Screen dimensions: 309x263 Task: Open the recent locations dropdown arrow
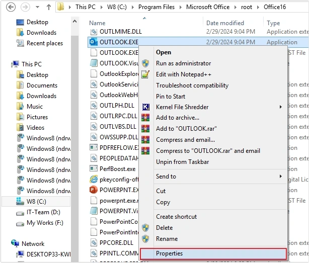tap(37, 7)
